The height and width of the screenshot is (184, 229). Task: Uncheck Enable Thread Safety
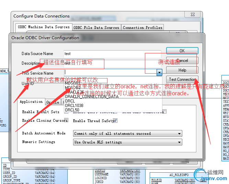[x=115, y=121]
